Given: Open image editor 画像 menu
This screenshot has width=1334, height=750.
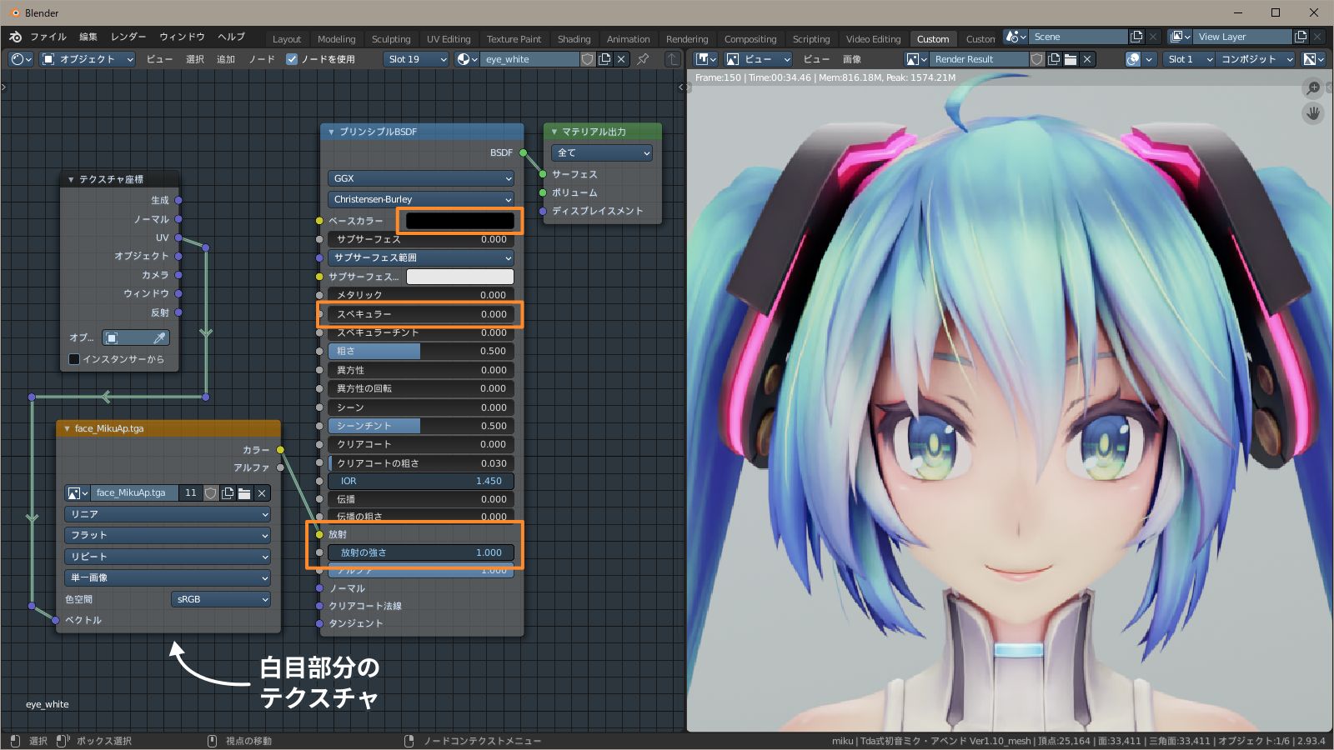Looking at the screenshot, I should click(x=851, y=59).
